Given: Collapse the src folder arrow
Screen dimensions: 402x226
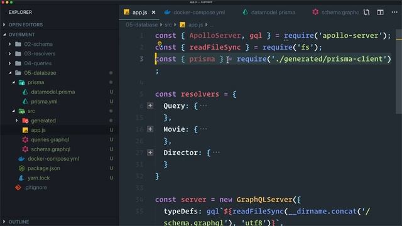Looking at the screenshot, I should click(x=14, y=111).
